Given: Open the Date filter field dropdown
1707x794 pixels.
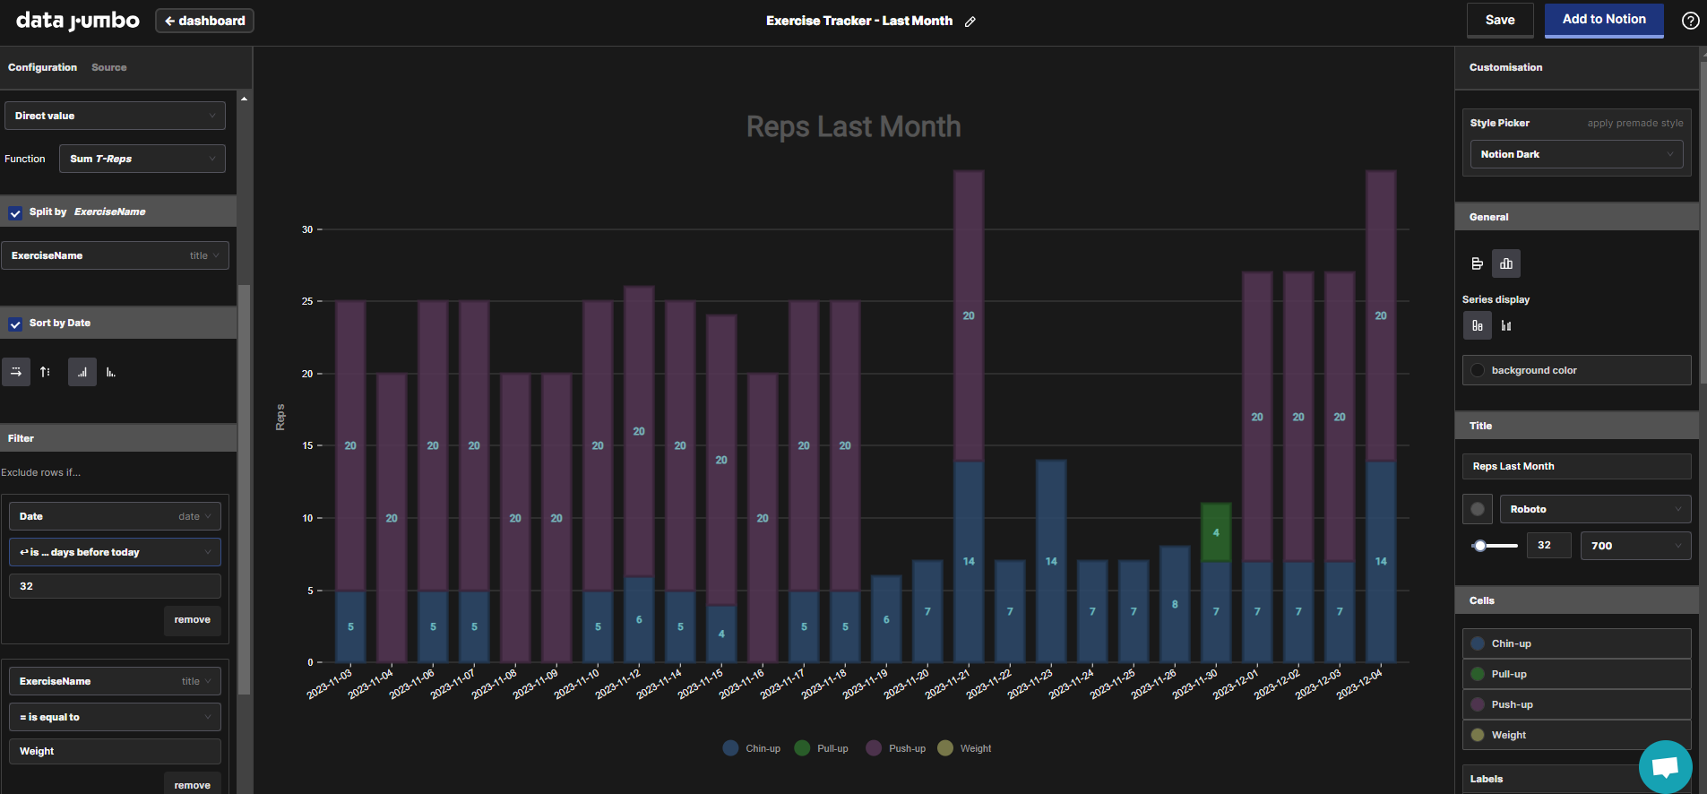Looking at the screenshot, I should (x=115, y=516).
